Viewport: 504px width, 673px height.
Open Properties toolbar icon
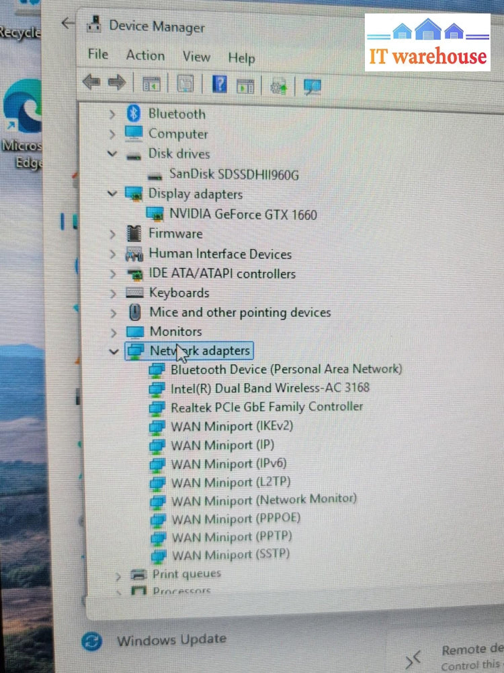click(x=185, y=84)
